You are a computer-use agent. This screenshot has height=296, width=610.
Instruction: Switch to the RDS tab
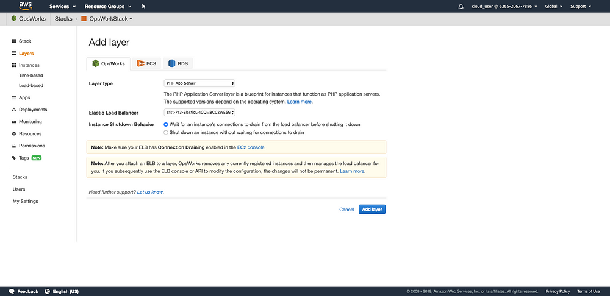tap(178, 63)
